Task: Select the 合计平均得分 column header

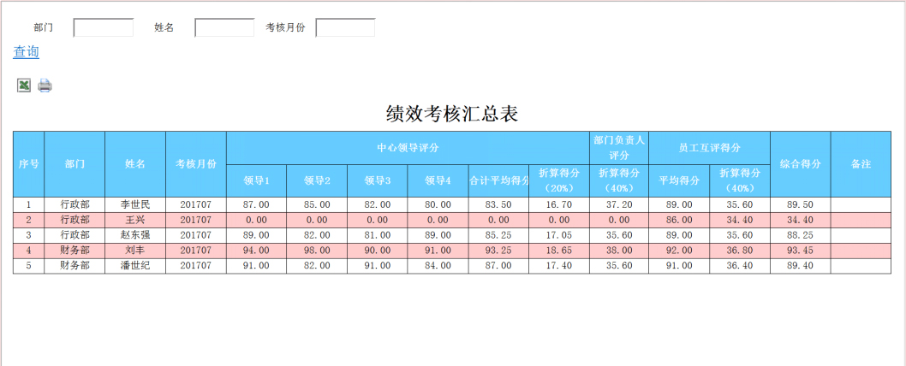Action: [x=498, y=180]
